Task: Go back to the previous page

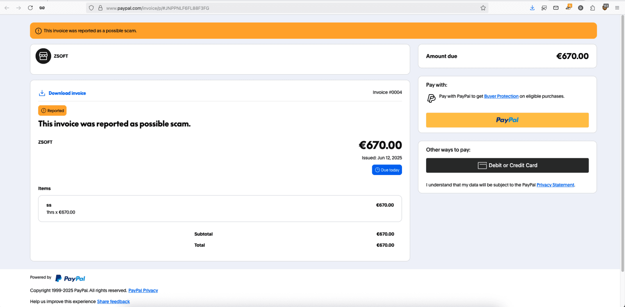Action: click(7, 8)
